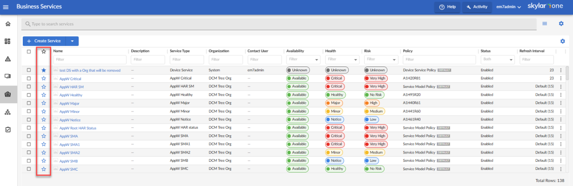This screenshot has height=186, width=573.
Task: Click the Create Service button
Action: click(x=44, y=41)
